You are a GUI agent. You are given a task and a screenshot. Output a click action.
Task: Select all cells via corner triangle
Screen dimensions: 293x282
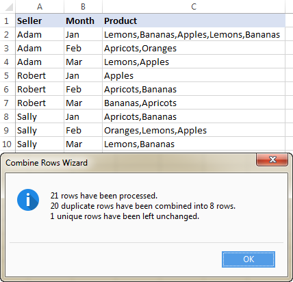pyautogui.click(x=8, y=7)
